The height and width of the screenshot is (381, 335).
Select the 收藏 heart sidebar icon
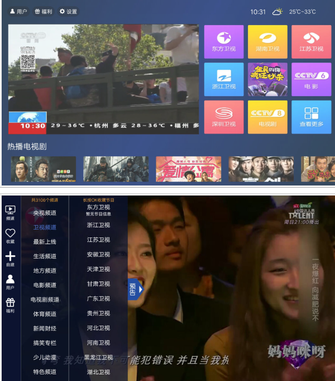[x=10, y=236]
